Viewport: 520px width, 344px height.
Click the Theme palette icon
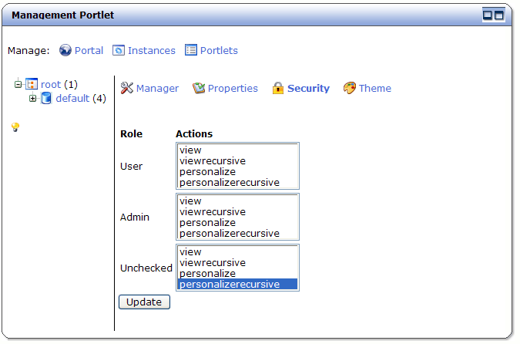tap(350, 88)
